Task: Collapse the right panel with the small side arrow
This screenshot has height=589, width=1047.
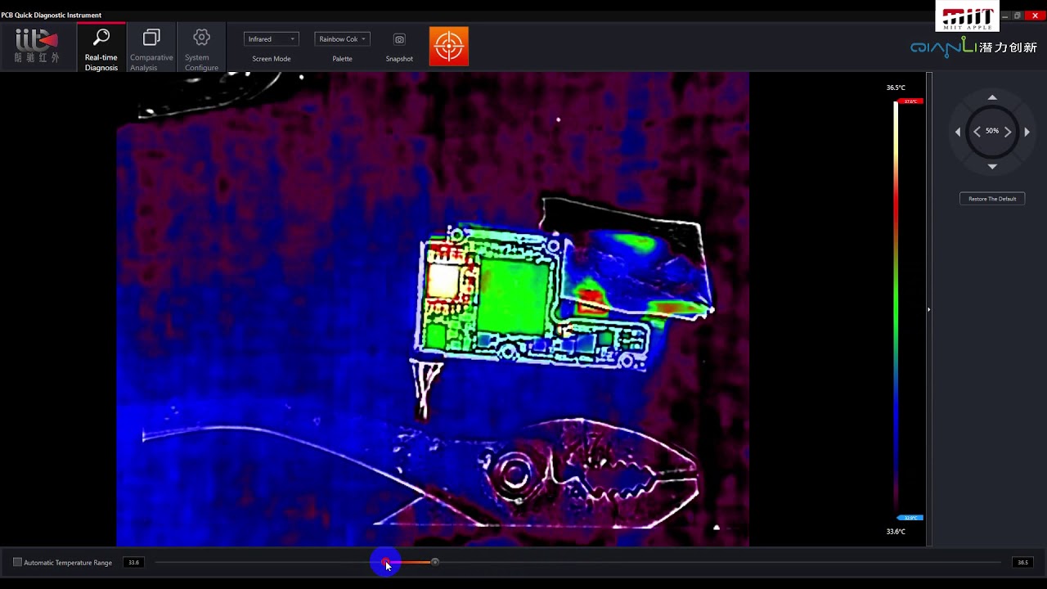Action: point(928,309)
